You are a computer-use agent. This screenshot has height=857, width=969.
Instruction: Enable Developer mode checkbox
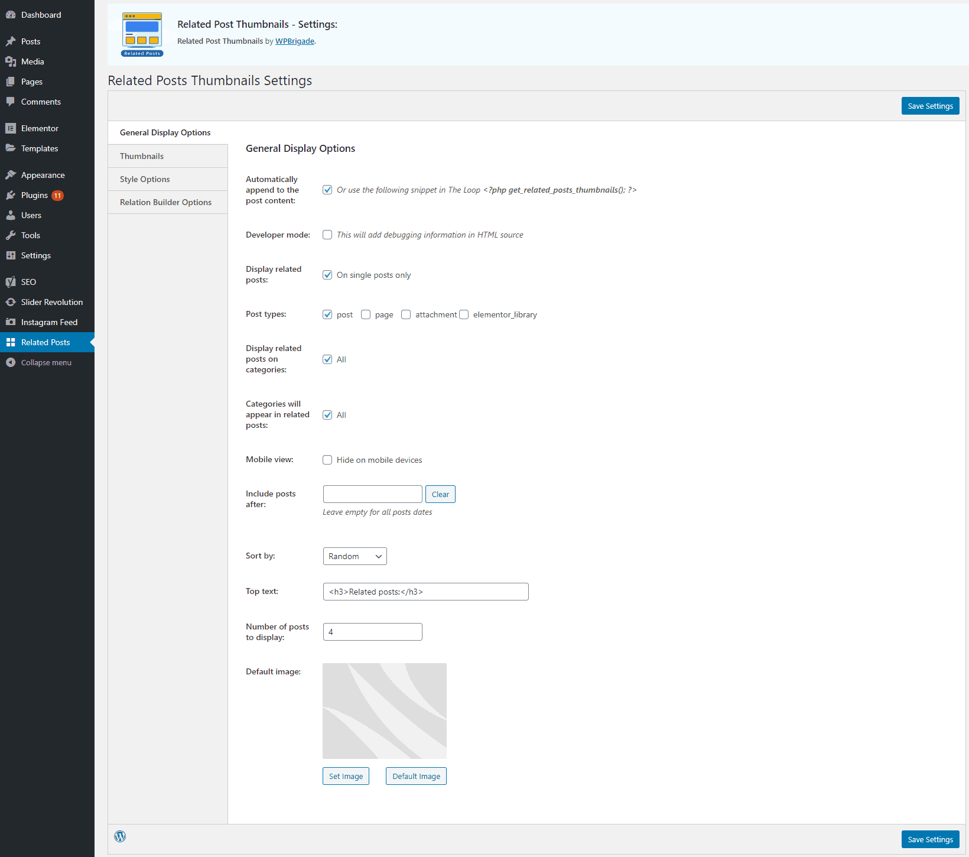pos(327,235)
